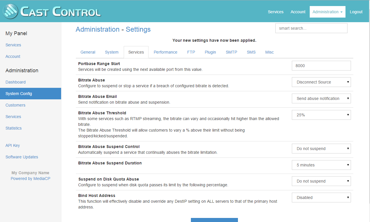
Task: Open the Bitrate Abuse Threshold dropdown
Action: [x=321, y=115]
